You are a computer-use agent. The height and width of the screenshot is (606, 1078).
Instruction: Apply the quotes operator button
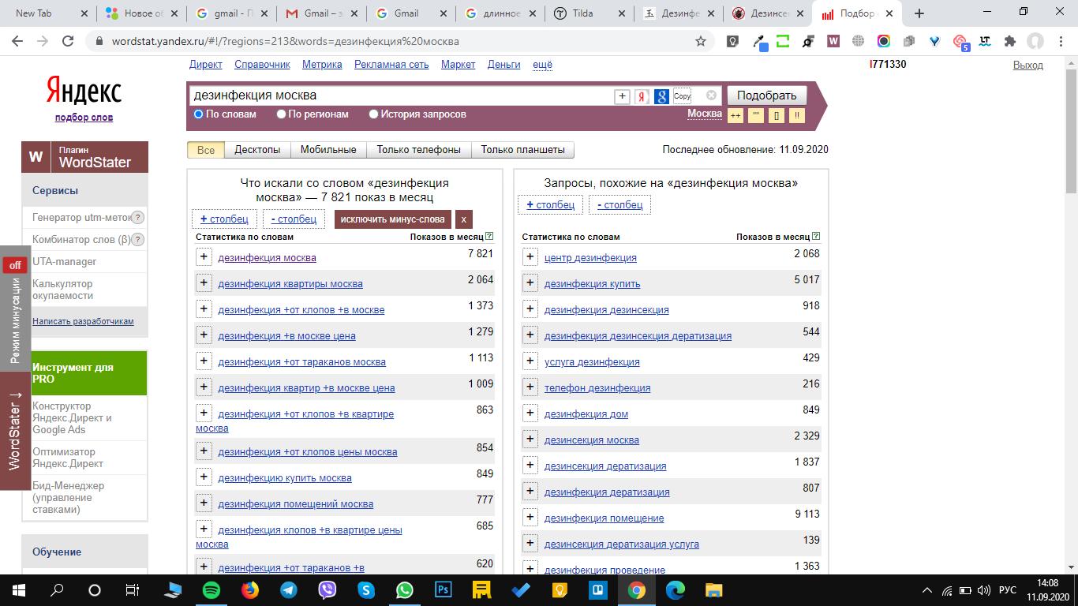click(x=756, y=116)
